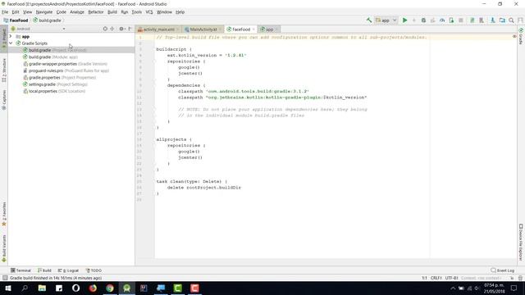Open the Favorites side tab
This screenshot has height=295, width=525.
pos(4,214)
